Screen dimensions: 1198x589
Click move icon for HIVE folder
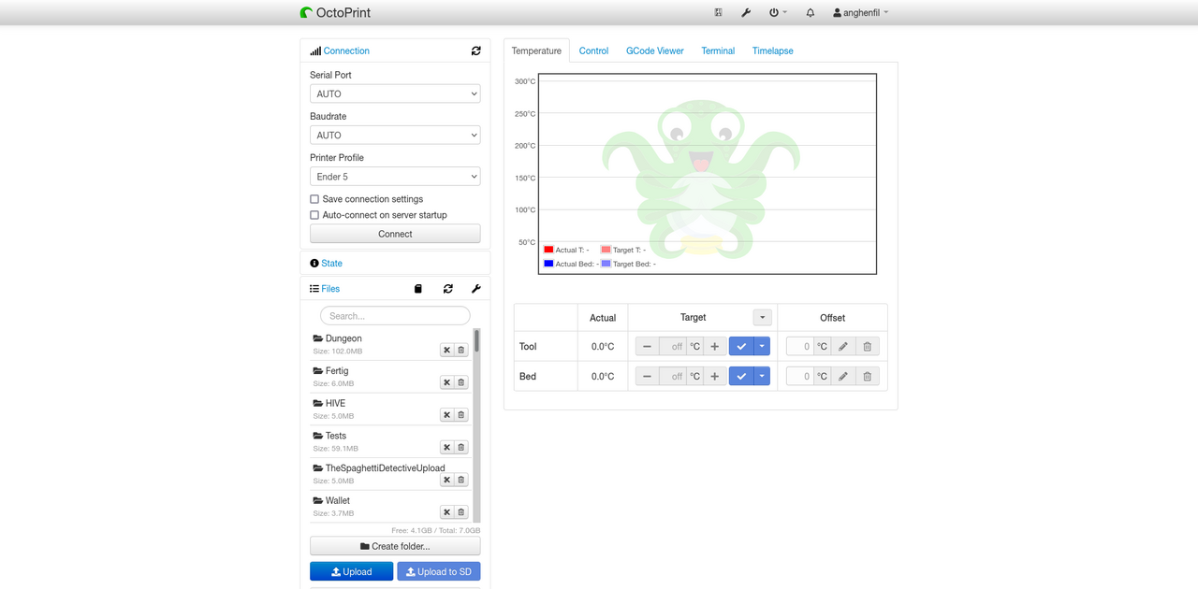click(446, 415)
